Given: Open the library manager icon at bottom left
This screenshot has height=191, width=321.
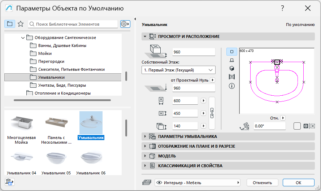Looking at the screenshot, I should 9,182.
